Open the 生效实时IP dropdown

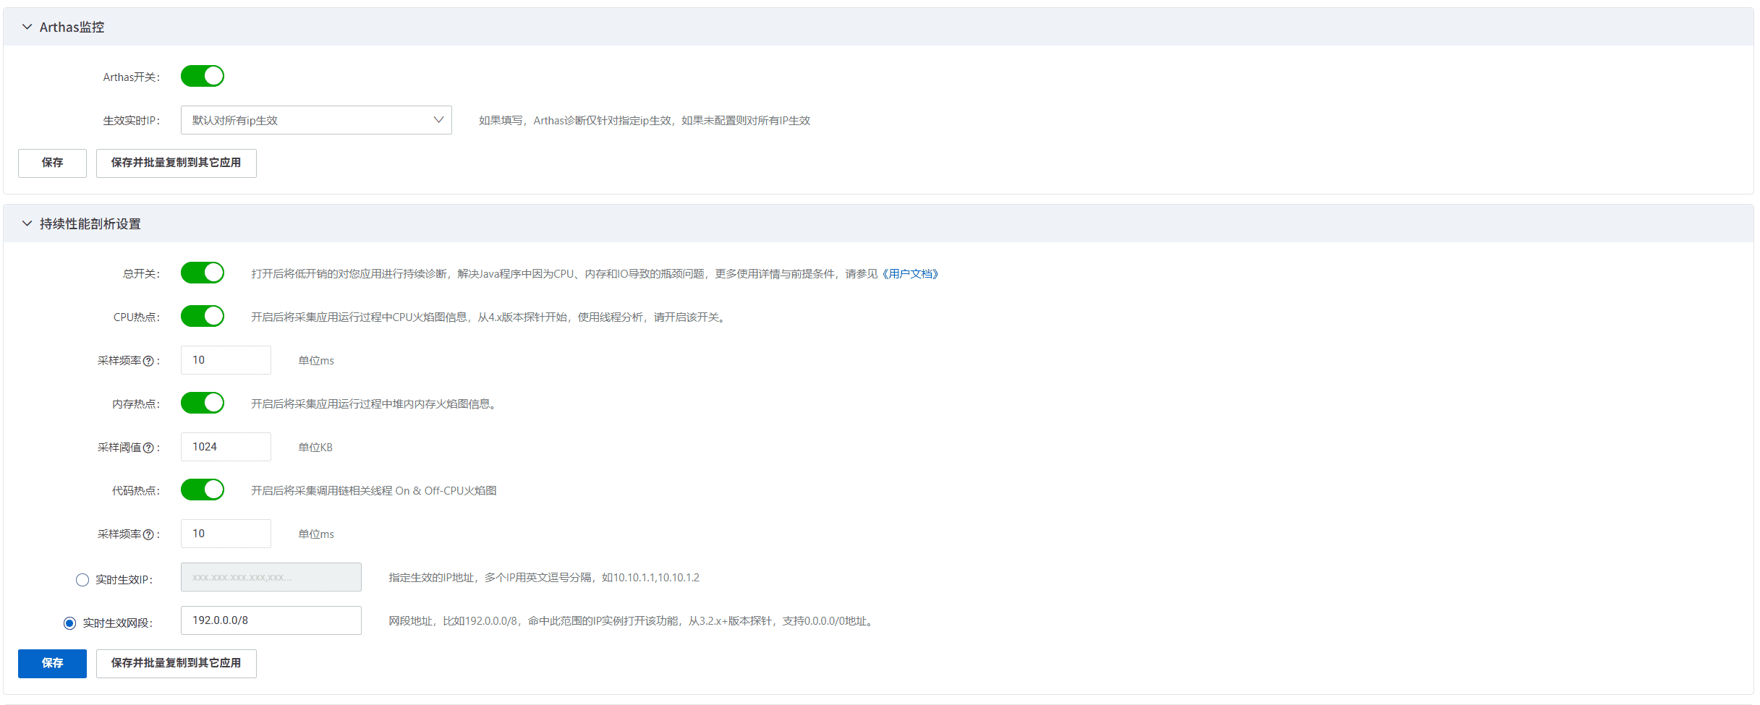pyautogui.click(x=316, y=120)
